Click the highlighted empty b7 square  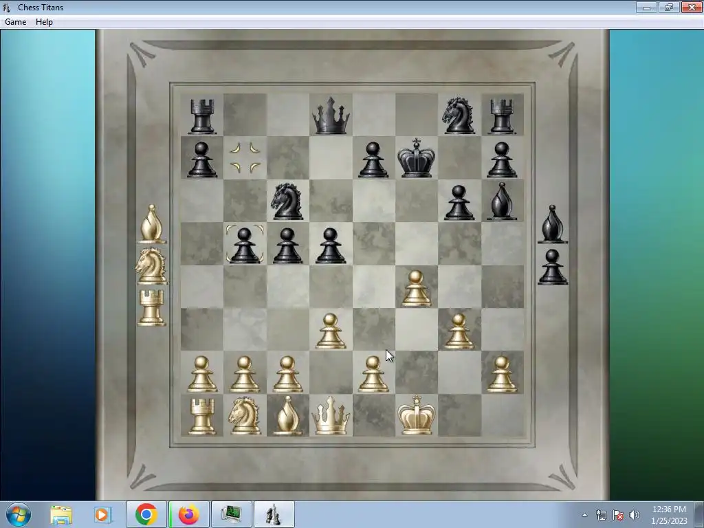tap(245, 158)
